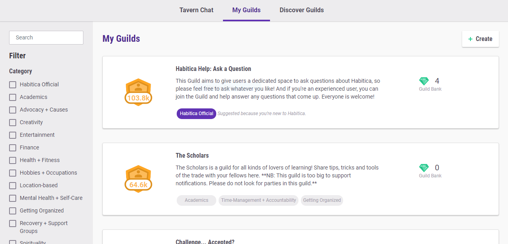Click the plus icon on Create button
This screenshot has width=508, height=244.
pyautogui.click(x=470, y=39)
